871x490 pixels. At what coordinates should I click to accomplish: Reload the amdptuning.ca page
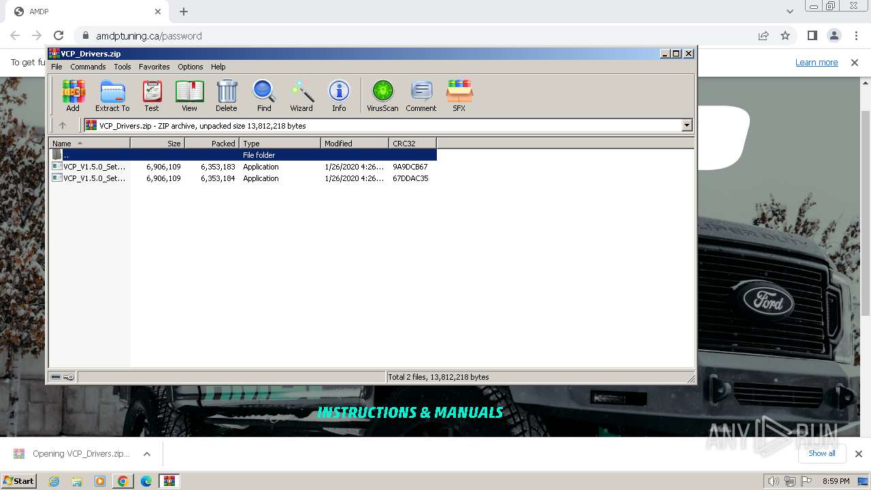[x=59, y=35]
